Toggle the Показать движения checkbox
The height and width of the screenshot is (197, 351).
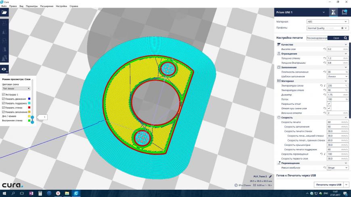3,99
